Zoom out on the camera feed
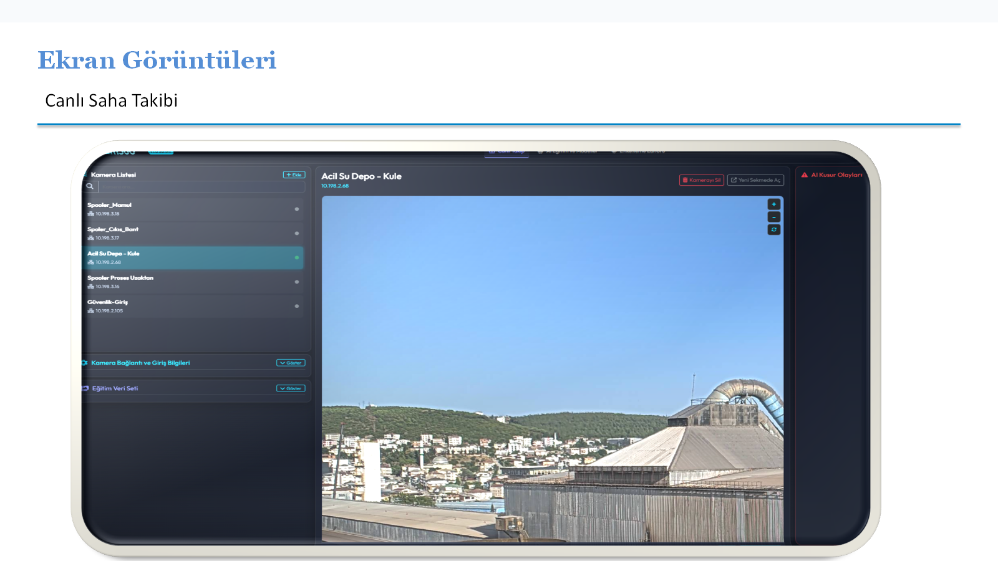Image resolution: width=998 pixels, height=561 pixels. (773, 217)
